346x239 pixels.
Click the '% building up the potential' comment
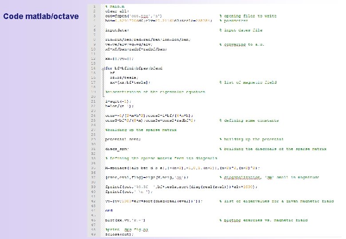click(x=252, y=139)
